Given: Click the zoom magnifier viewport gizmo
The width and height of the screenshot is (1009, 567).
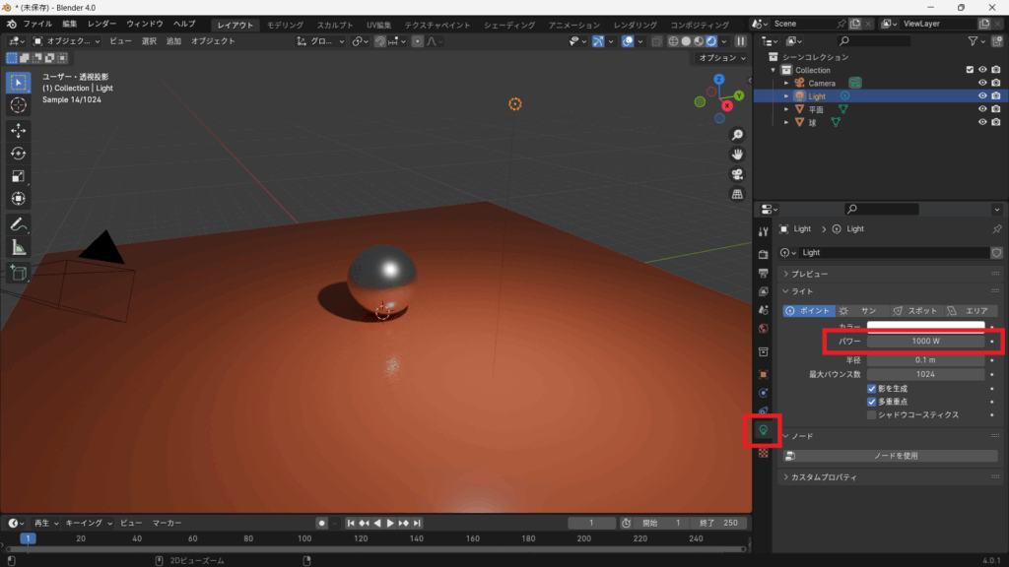Looking at the screenshot, I should coord(737,135).
